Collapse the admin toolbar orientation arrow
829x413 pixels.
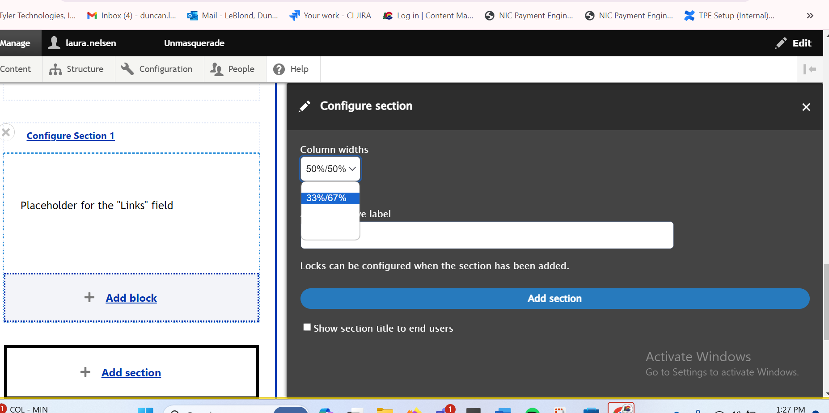click(x=810, y=69)
